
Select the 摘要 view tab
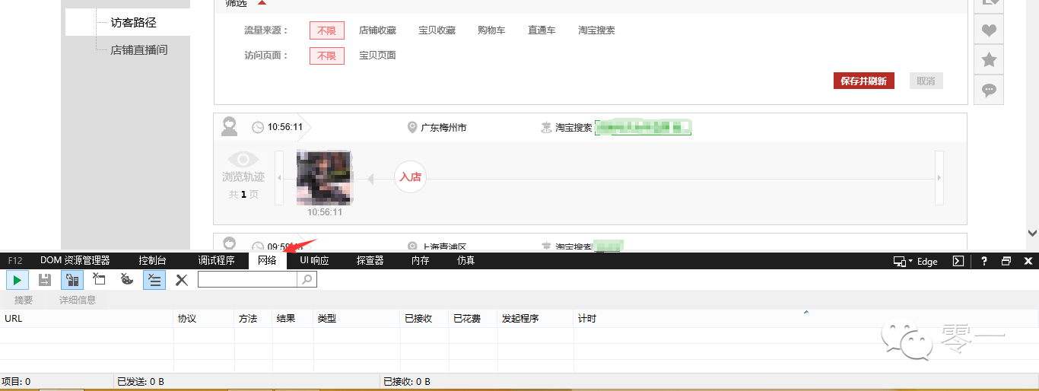click(x=24, y=300)
